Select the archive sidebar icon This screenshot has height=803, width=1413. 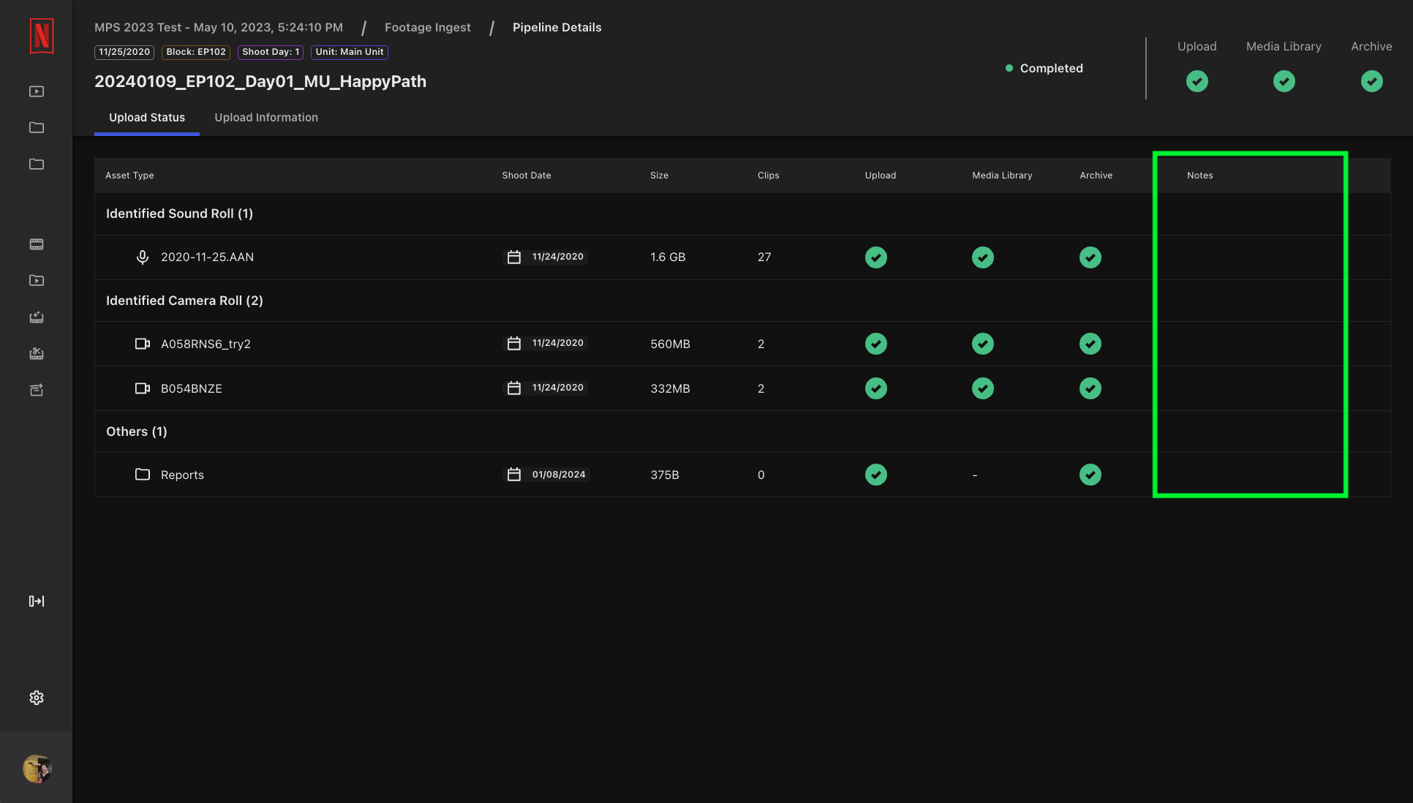tap(36, 391)
